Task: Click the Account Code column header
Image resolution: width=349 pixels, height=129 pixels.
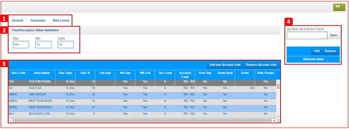Action: point(185,75)
